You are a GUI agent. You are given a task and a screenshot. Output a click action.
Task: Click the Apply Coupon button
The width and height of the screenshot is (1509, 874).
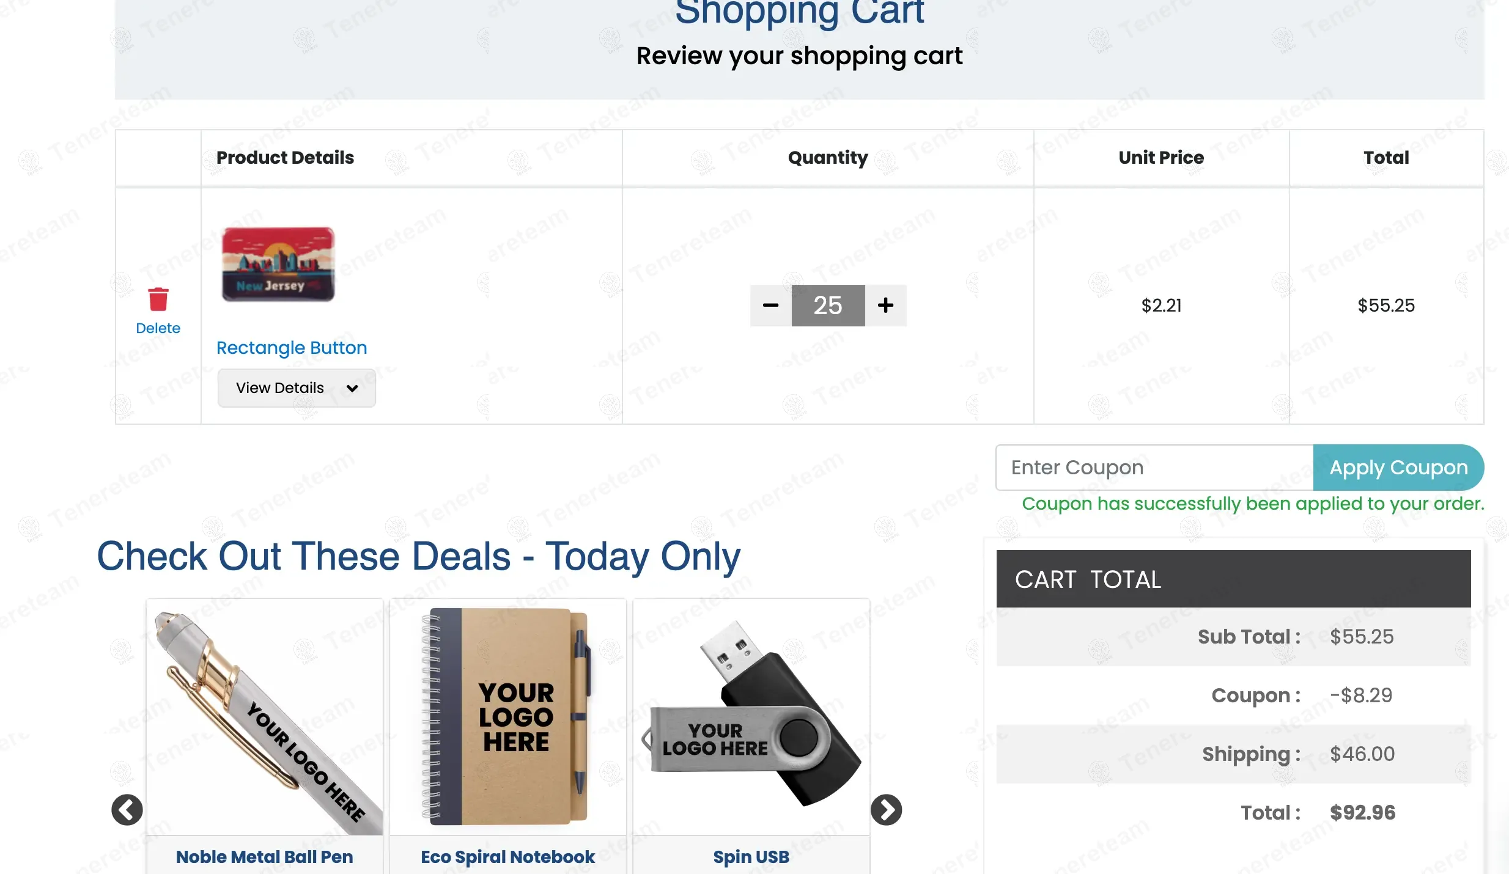click(1398, 468)
